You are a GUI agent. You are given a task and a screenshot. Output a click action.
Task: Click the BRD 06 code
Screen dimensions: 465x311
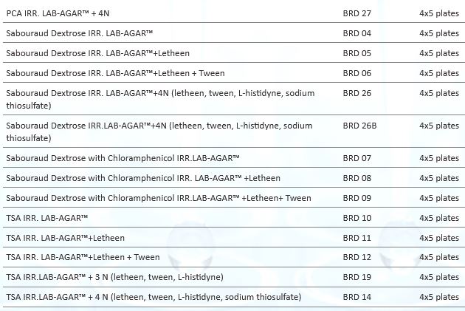point(357,73)
